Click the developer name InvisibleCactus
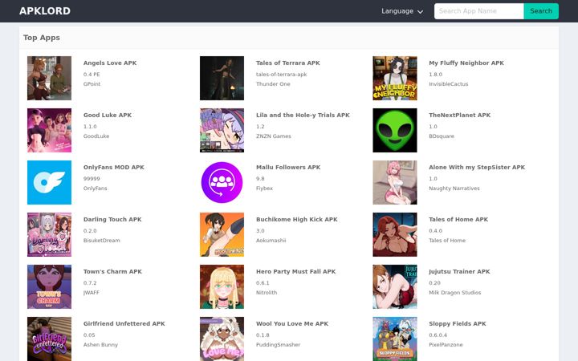 coord(448,84)
